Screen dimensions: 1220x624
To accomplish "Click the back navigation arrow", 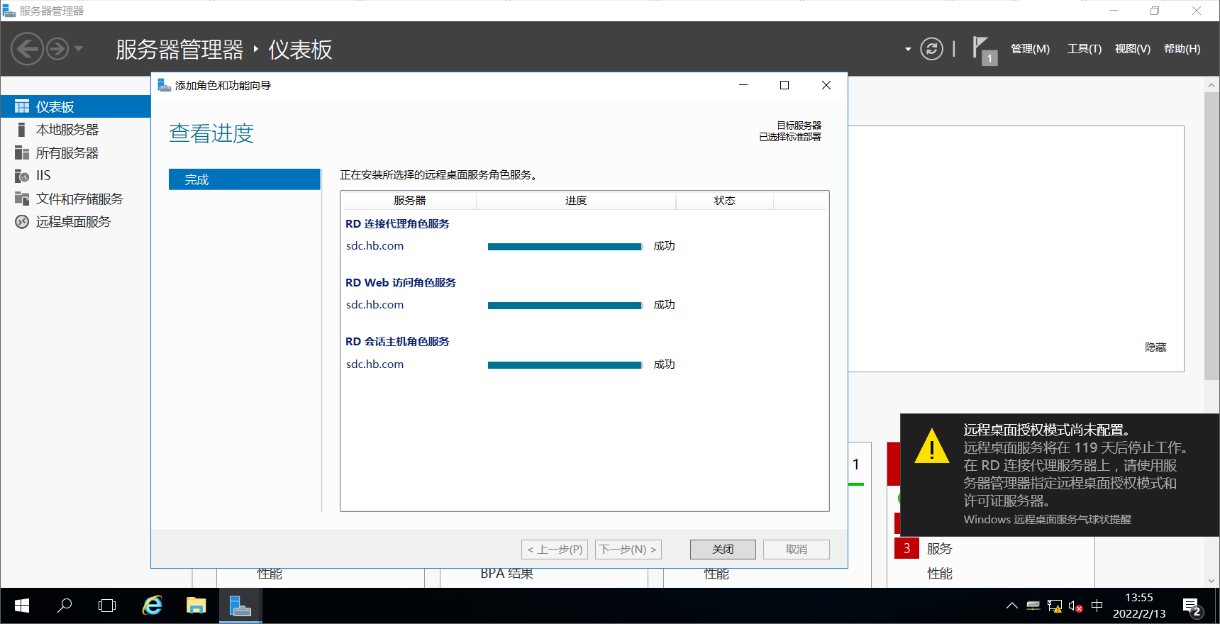I will click(x=27, y=49).
